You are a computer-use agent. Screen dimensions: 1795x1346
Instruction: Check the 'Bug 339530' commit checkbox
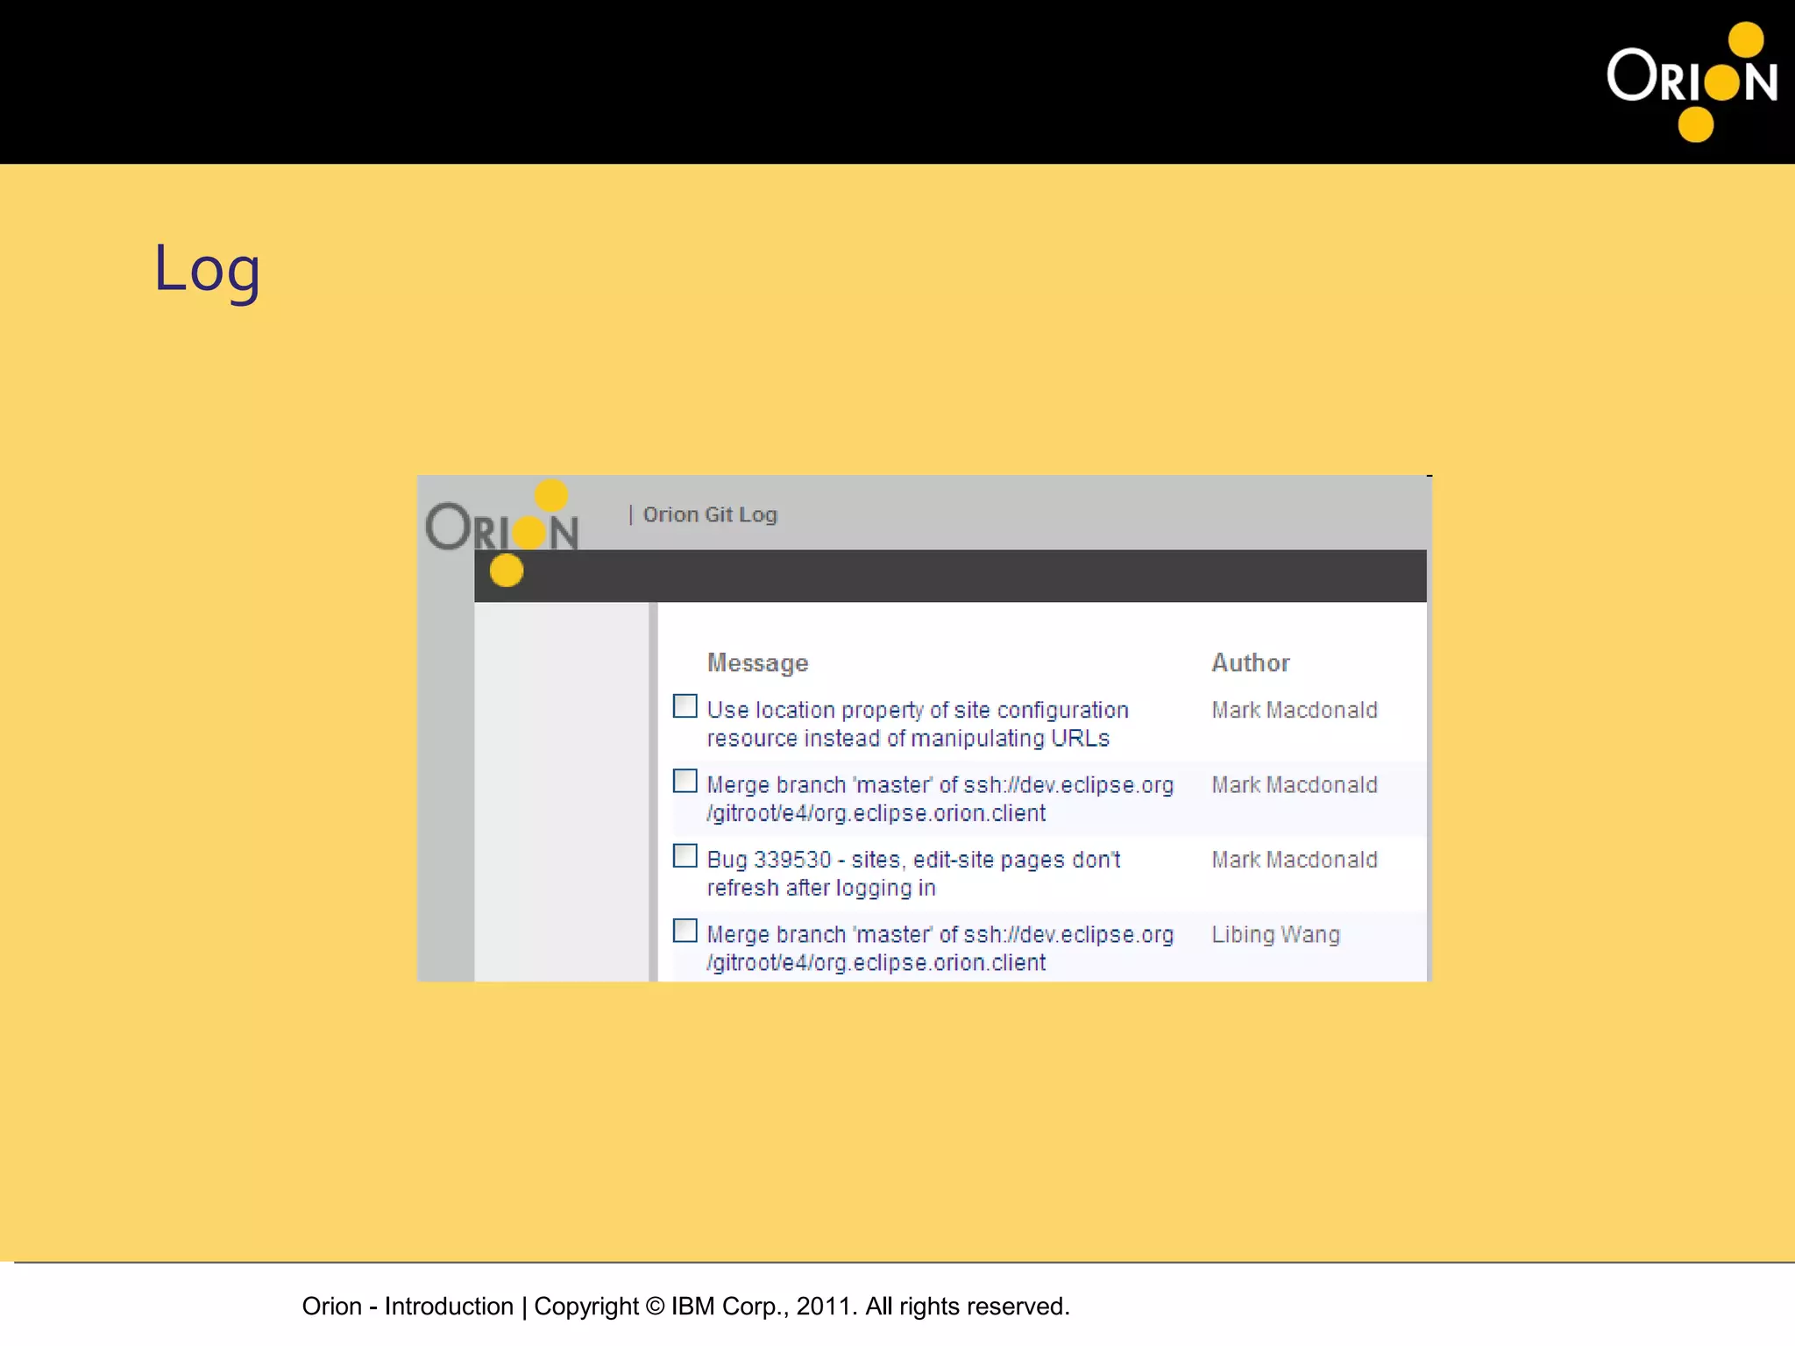[x=685, y=855]
